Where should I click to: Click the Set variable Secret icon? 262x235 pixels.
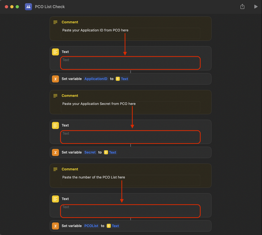55,152
